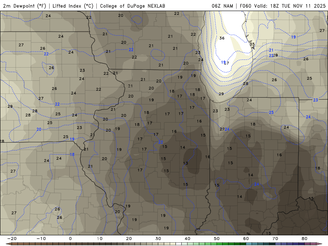Click the -10 label on the color scale
Image resolution: width=328 pixels, height=246 pixels.
click(41, 239)
